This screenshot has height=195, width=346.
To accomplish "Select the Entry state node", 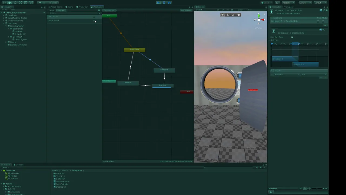I will (109, 16).
